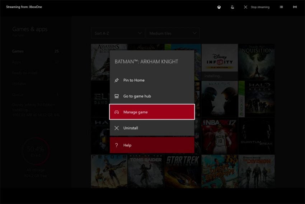Click the Disney Infinity installing tile
This screenshot has height=204, width=305.
(220, 62)
